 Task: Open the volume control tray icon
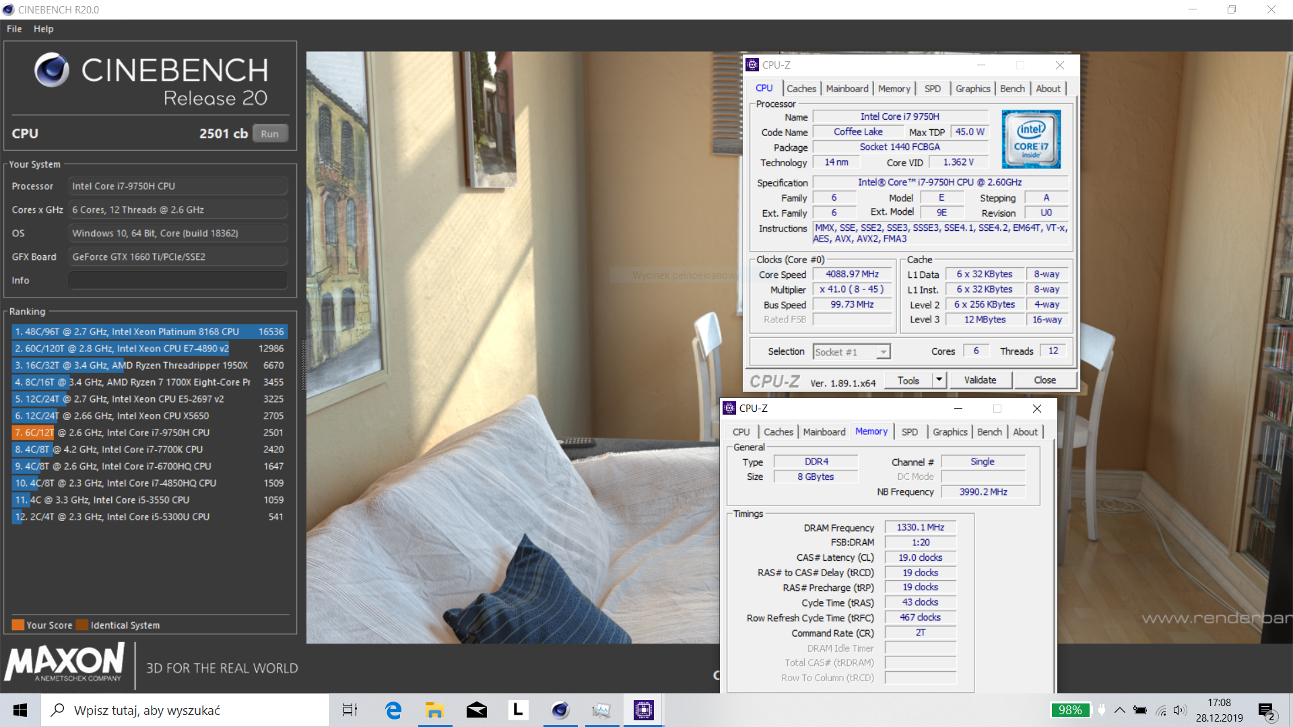[x=1180, y=710]
